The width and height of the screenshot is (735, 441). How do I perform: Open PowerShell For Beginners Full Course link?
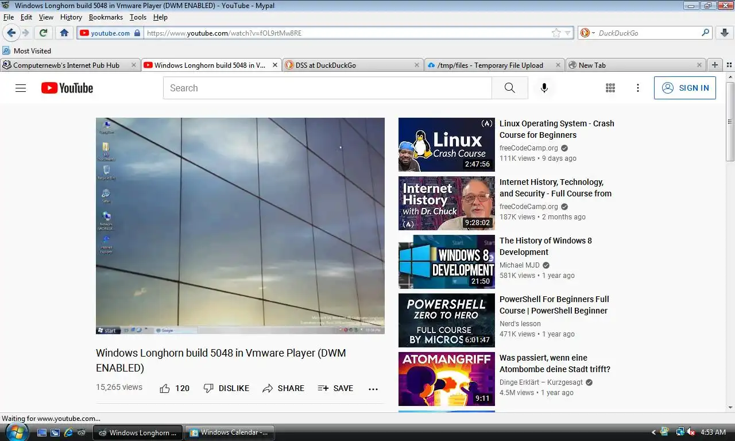[554, 305]
